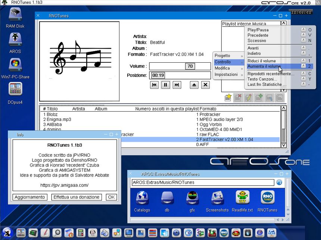Open the ReadMe.txt file icon
This screenshot has height=240, width=321.
(242, 198)
